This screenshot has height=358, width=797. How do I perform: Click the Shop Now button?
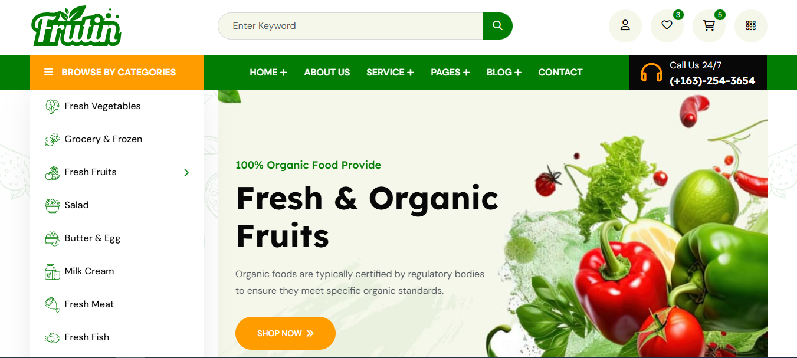(x=286, y=333)
